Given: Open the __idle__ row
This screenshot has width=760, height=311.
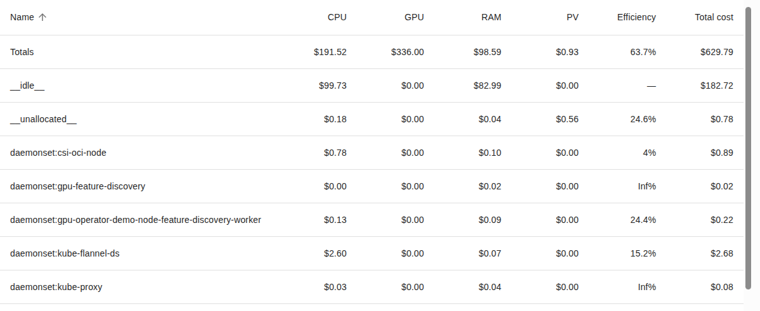Looking at the screenshot, I should pyautogui.click(x=371, y=86).
